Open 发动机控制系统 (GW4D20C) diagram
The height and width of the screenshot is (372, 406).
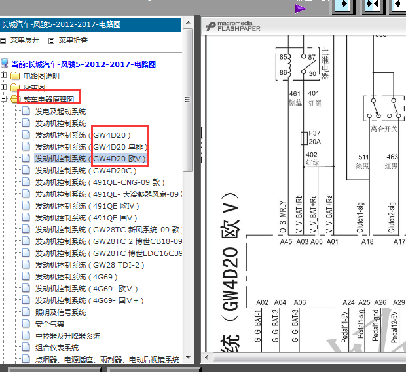coord(86,171)
